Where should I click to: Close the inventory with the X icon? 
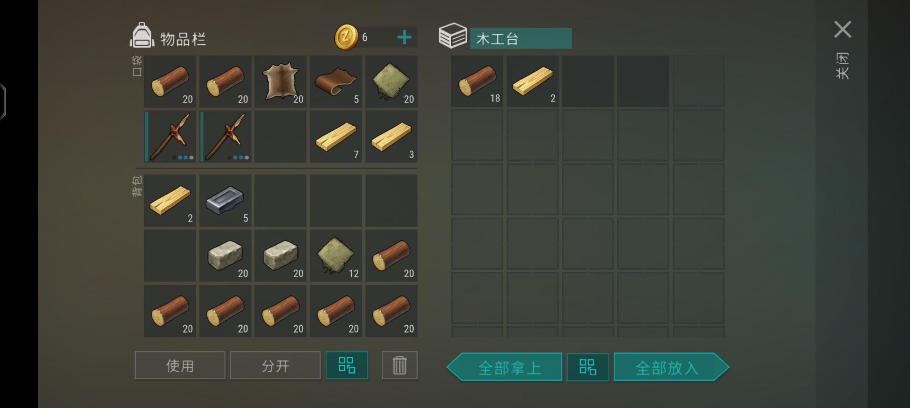pos(843,29)
